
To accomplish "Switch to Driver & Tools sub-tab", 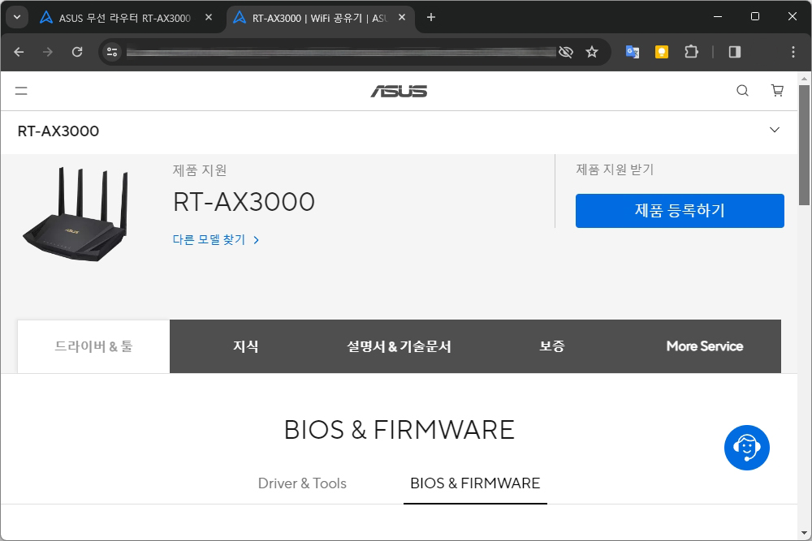I will 302,483.
